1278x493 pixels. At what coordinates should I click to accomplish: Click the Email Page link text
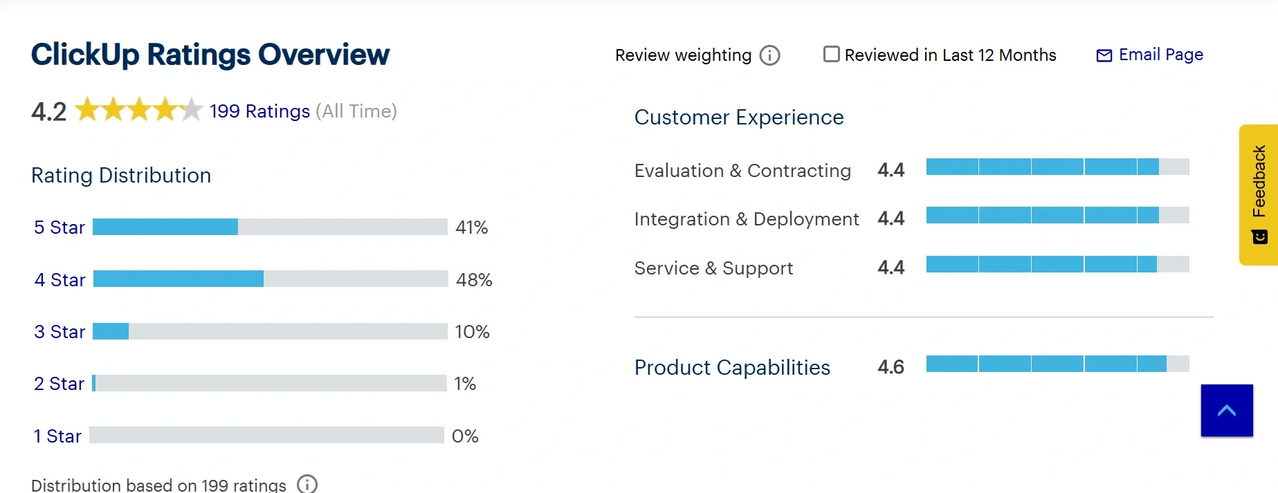[1160, 55]
